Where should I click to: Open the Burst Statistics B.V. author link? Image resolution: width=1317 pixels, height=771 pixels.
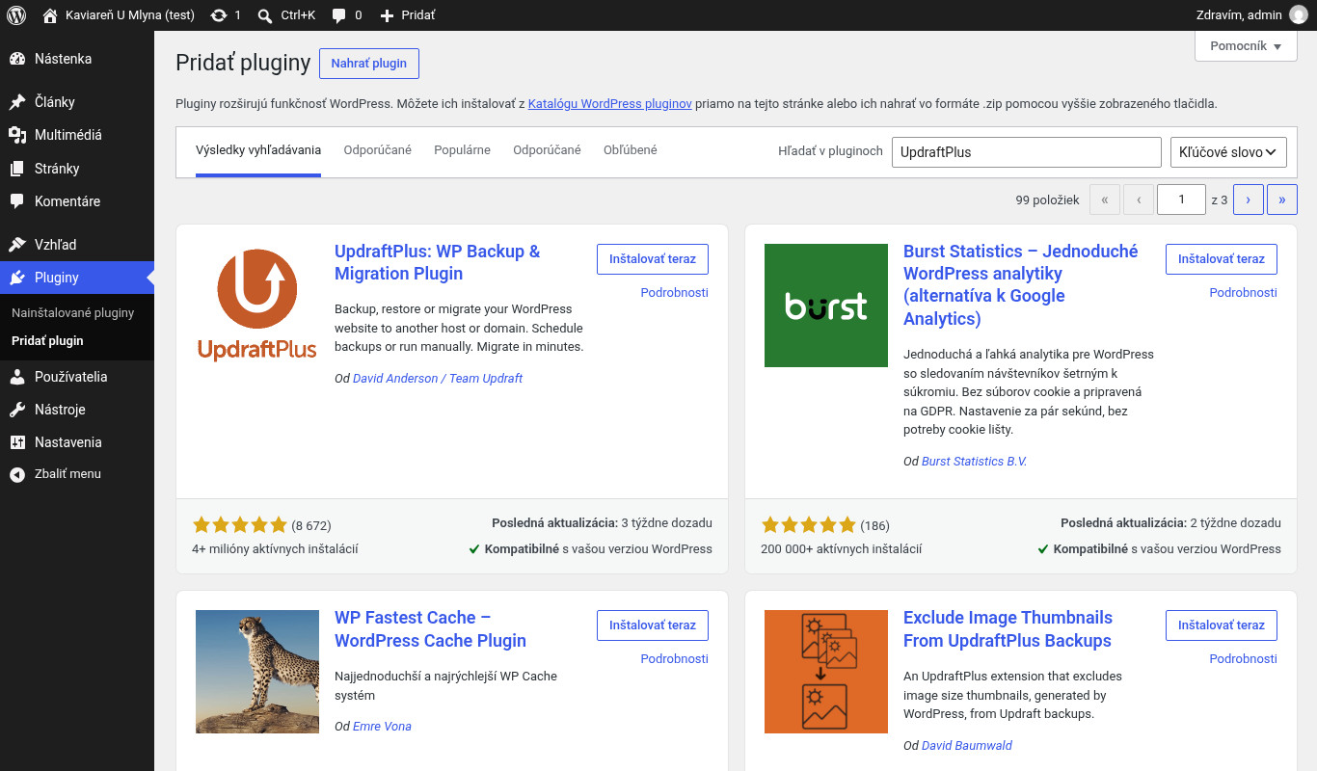point(974,462)
